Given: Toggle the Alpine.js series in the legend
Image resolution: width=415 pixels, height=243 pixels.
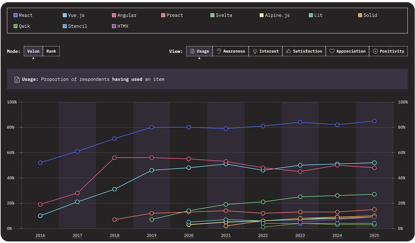Looking at the screenshot, I should coord(275,15).
